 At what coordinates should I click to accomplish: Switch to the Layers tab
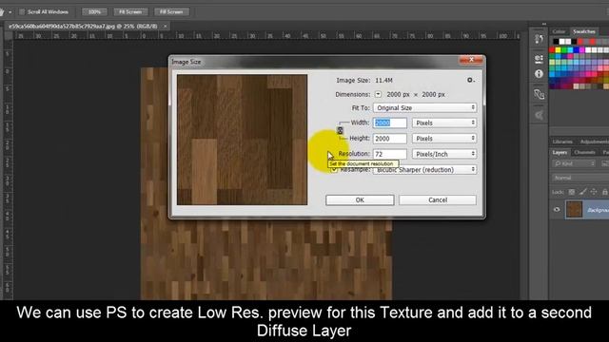pyautogui.click(x=560, y=152)
